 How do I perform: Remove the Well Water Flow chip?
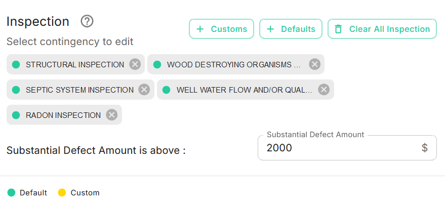click(323, 90)
